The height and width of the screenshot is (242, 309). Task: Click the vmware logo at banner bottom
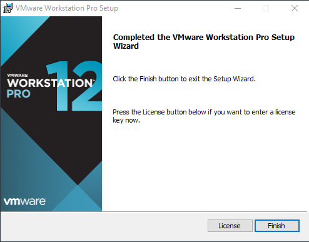click(x=24, y=201)
